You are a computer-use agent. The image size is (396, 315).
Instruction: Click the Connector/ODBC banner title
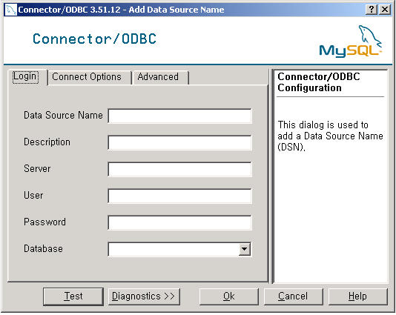(x=94, y=39)
